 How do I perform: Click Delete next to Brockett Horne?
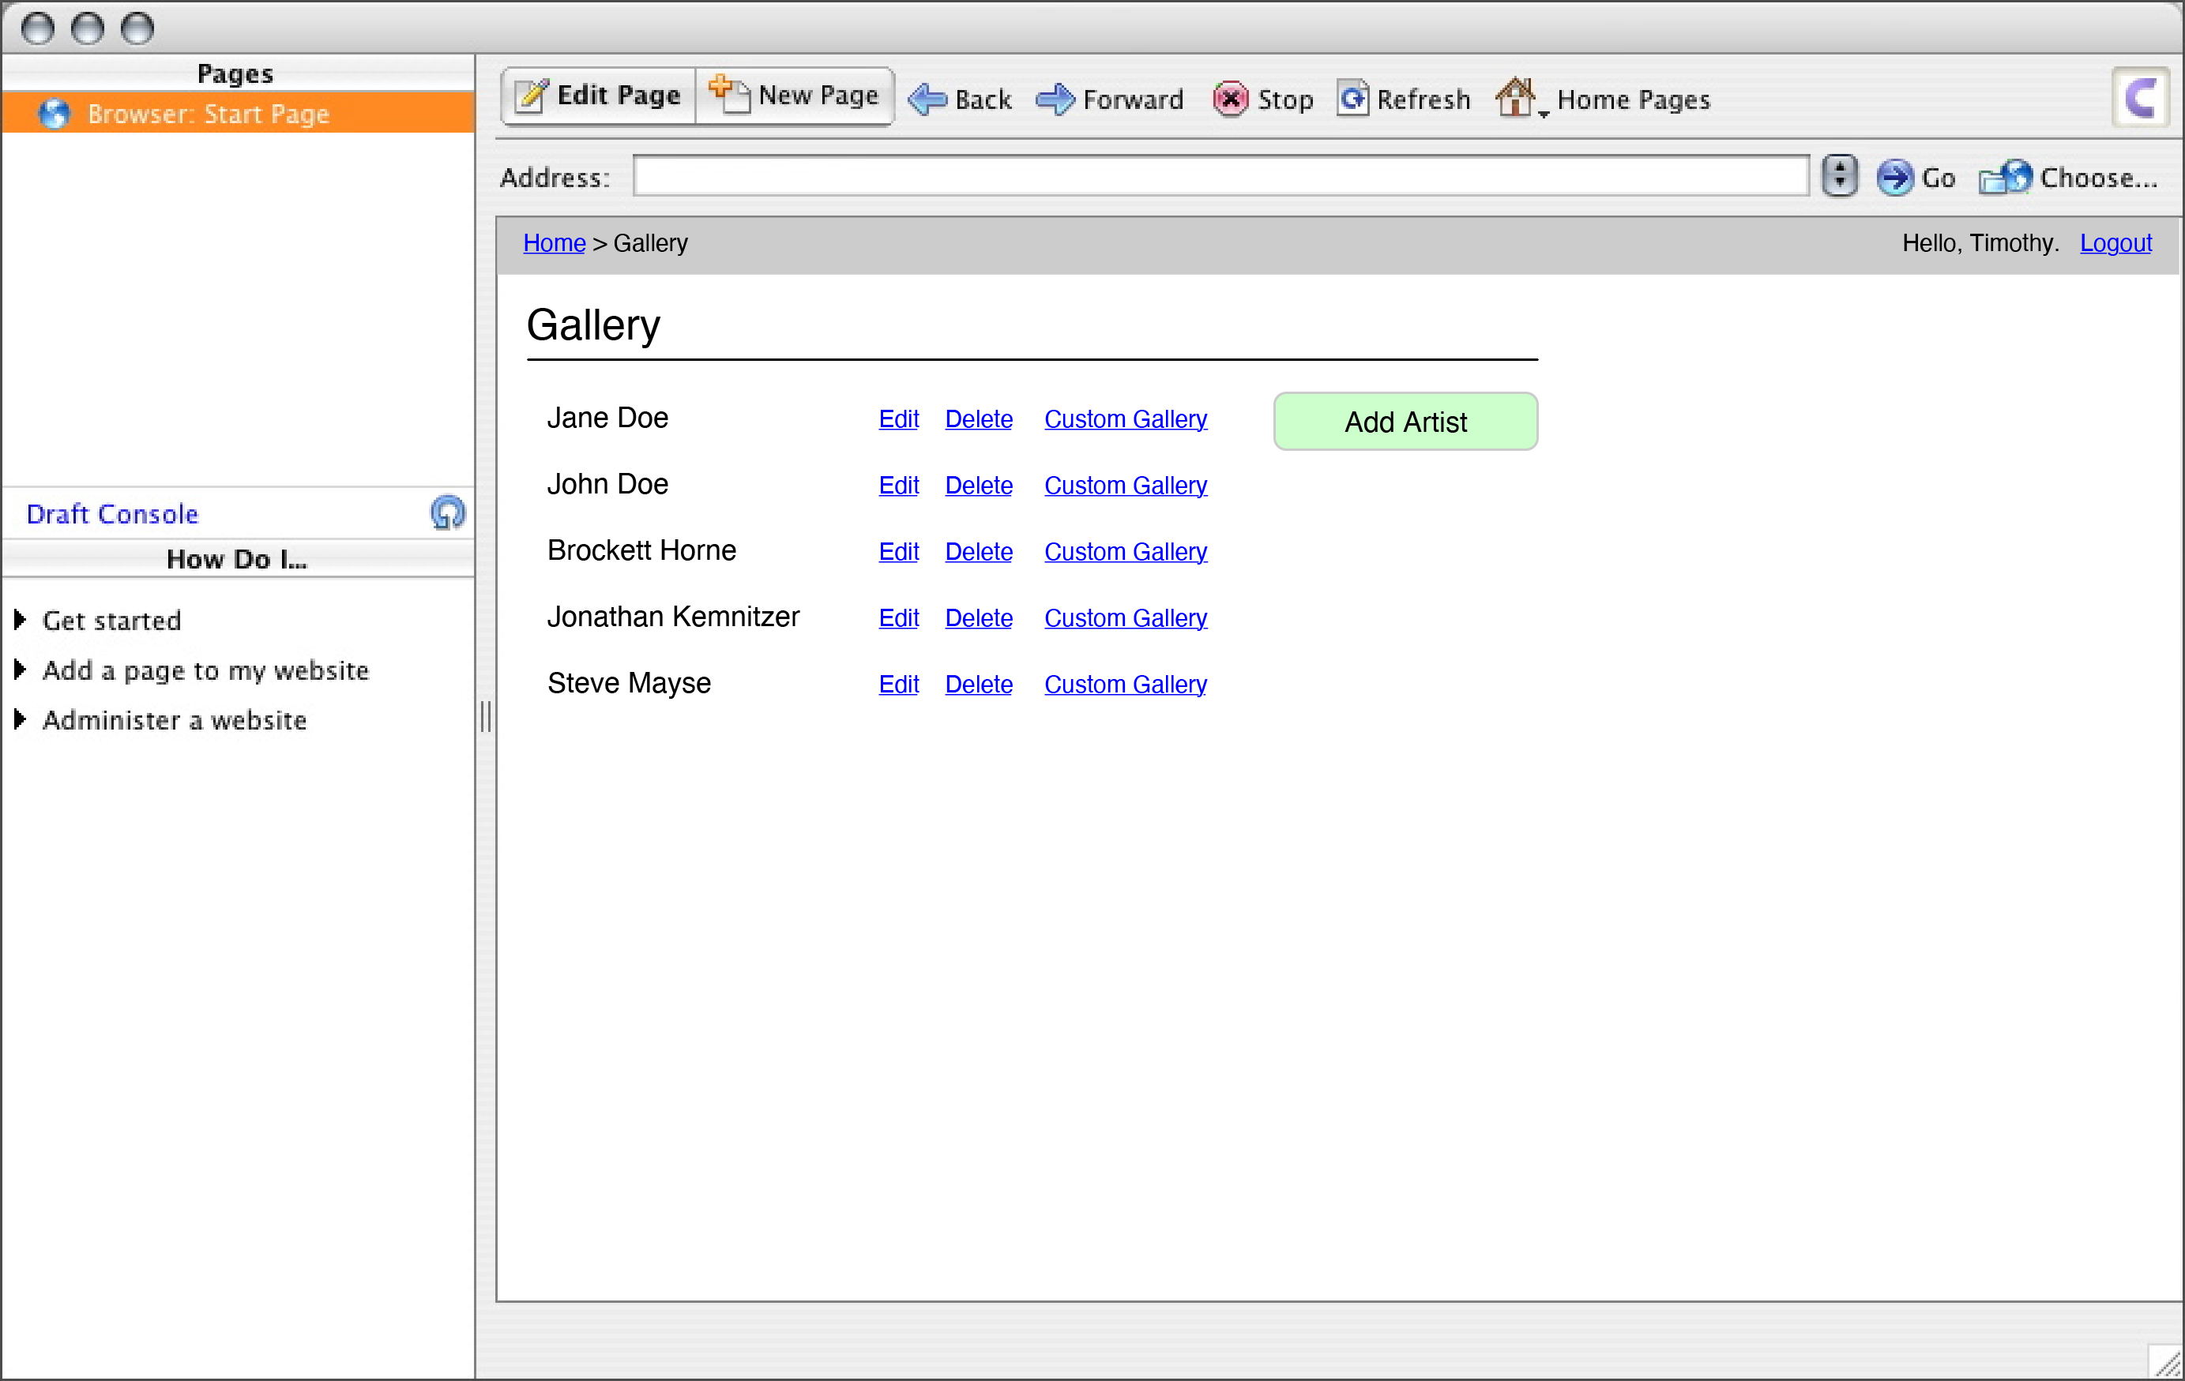click(978, 551)
